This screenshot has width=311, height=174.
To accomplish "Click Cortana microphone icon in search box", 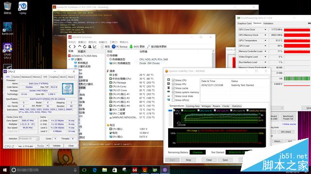I will coord(75,170).
